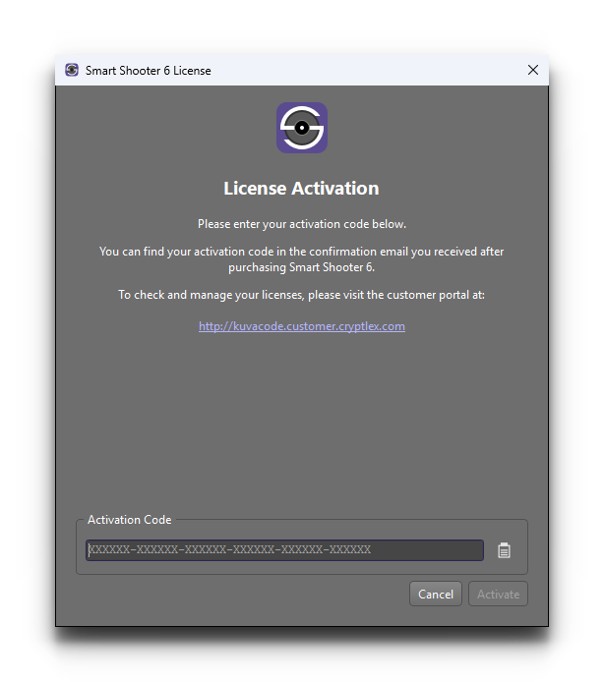Click the Smart Shooter title bar icon

[x=72, y=70]
